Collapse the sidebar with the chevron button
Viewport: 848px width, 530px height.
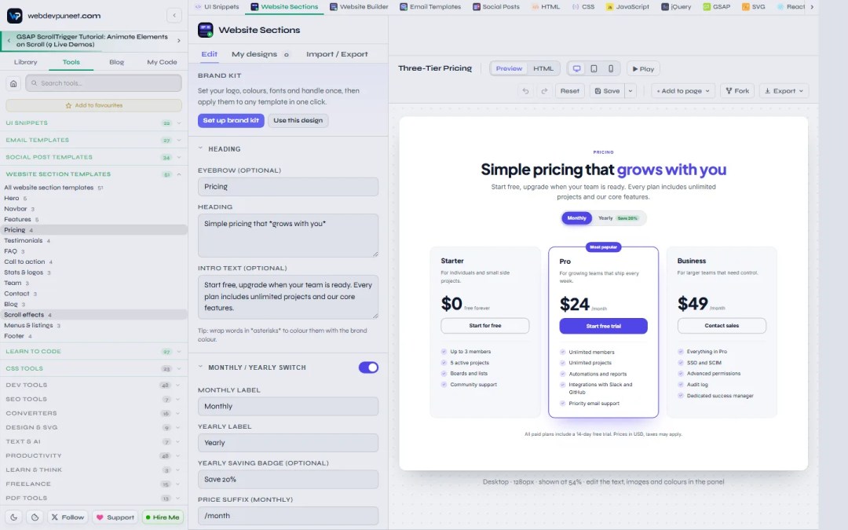coord(174,15)
